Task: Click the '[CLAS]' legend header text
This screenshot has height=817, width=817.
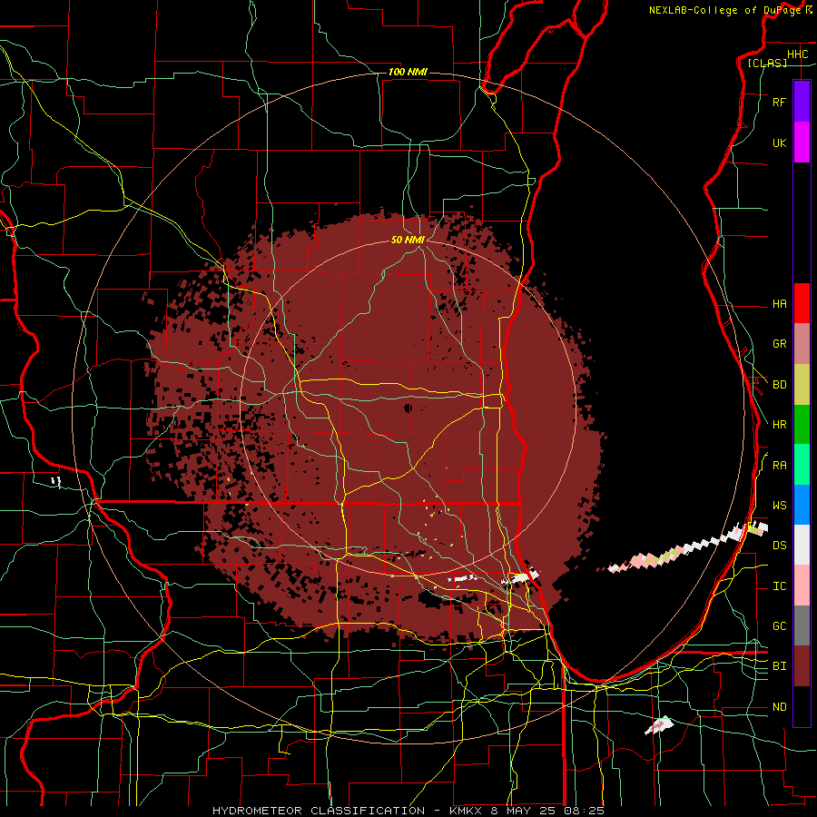Action: pos(767,63)
